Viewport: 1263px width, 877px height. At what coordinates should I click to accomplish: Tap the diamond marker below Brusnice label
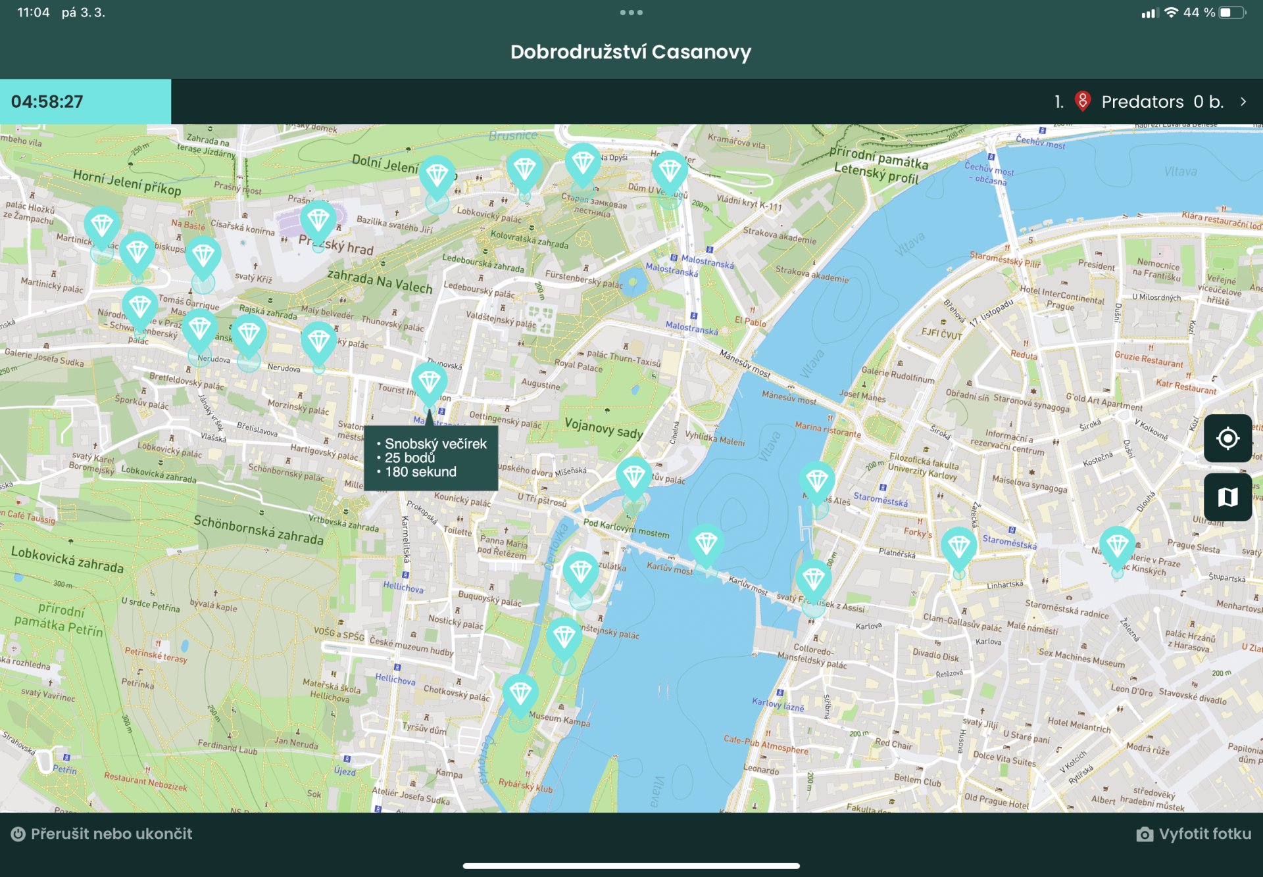[524, 171]
